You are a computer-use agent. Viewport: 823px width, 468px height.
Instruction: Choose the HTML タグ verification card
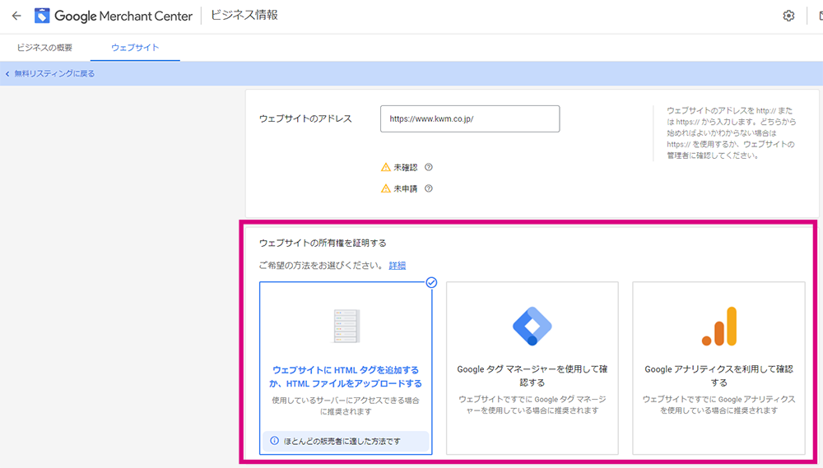tap(346, 368)
